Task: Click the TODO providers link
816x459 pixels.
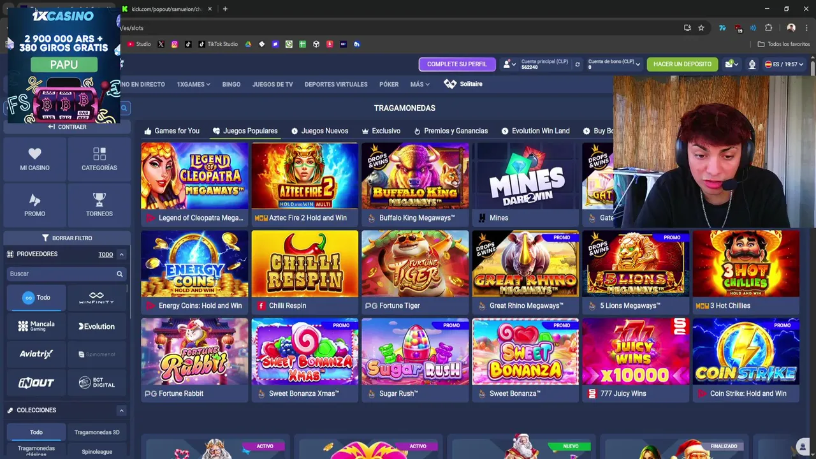Action: click(x=106, y=254)
